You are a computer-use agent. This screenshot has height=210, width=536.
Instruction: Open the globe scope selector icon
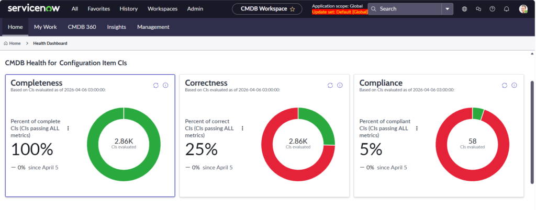(x=465, y=9)
